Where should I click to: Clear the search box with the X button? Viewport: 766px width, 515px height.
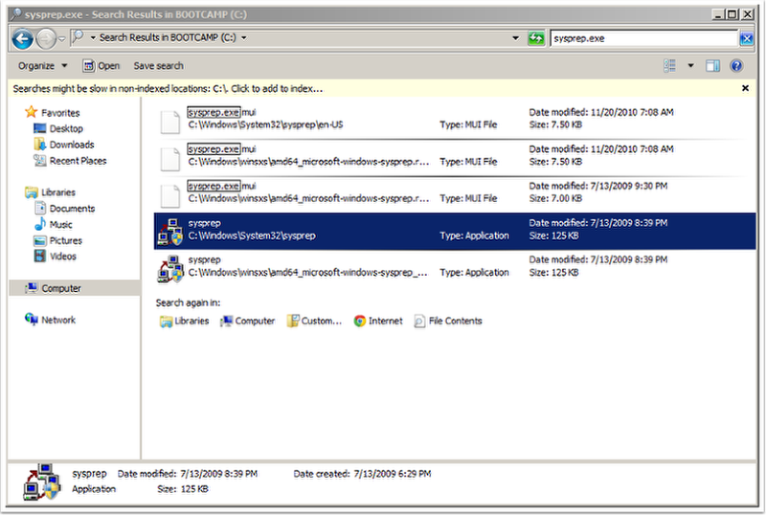coord(746,38)
